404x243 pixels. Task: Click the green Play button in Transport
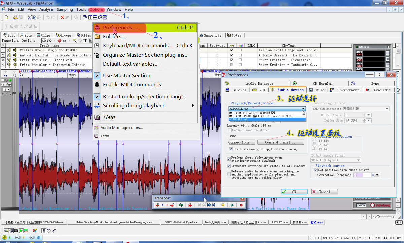click(232, 205)
